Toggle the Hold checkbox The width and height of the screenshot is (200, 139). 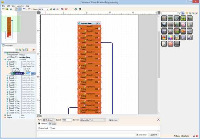51,128
